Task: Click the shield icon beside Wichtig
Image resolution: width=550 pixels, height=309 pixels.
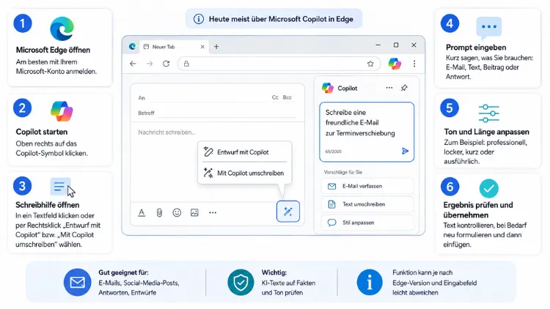Action: coord(241,283)
